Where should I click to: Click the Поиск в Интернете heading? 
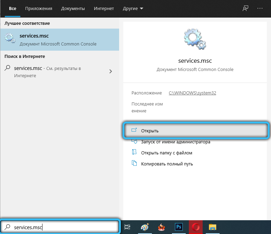pyautogui.click(x=25, y=57)
